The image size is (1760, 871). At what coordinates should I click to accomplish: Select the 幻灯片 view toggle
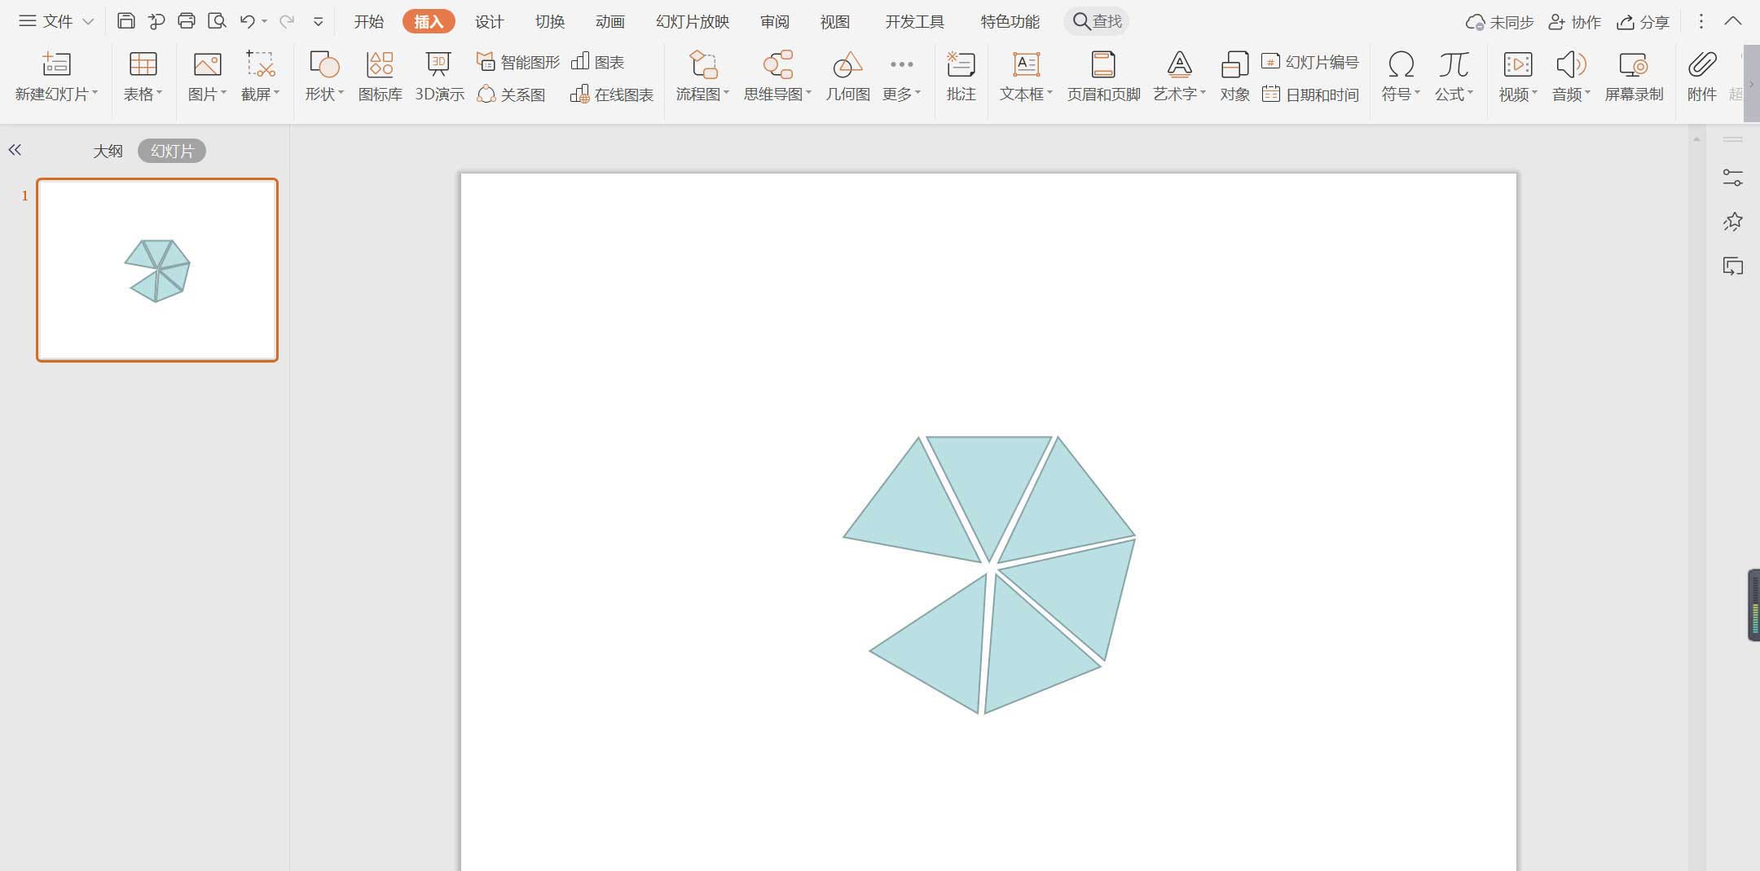172,151
